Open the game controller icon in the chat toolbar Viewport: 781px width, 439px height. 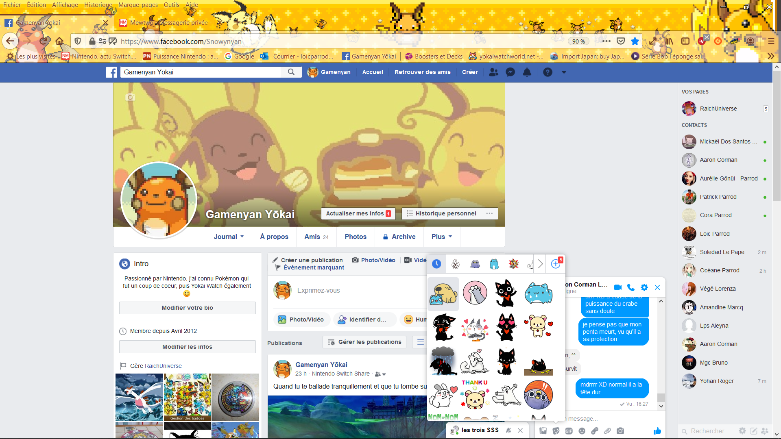coord(595,431)
